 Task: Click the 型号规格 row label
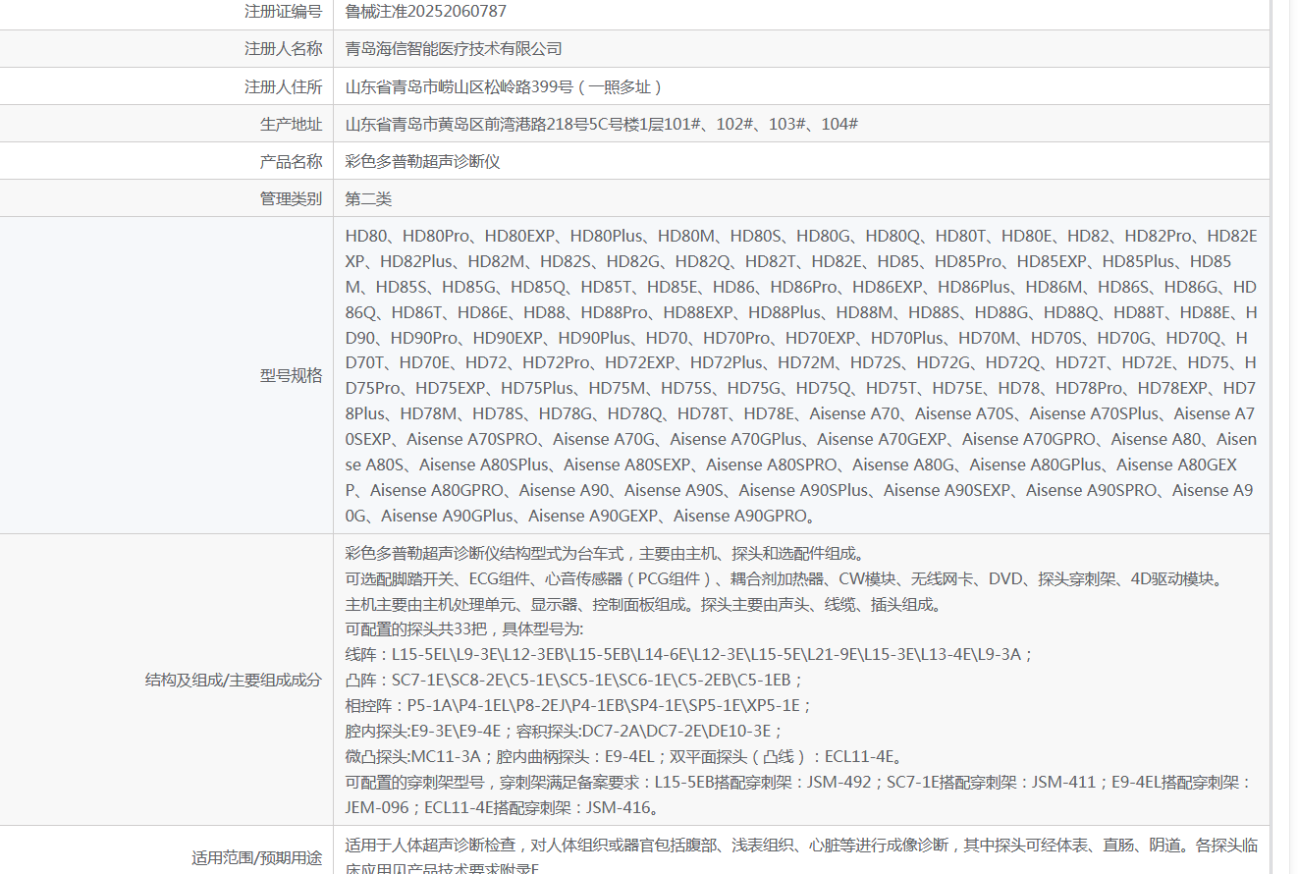[x=291, y=375]
